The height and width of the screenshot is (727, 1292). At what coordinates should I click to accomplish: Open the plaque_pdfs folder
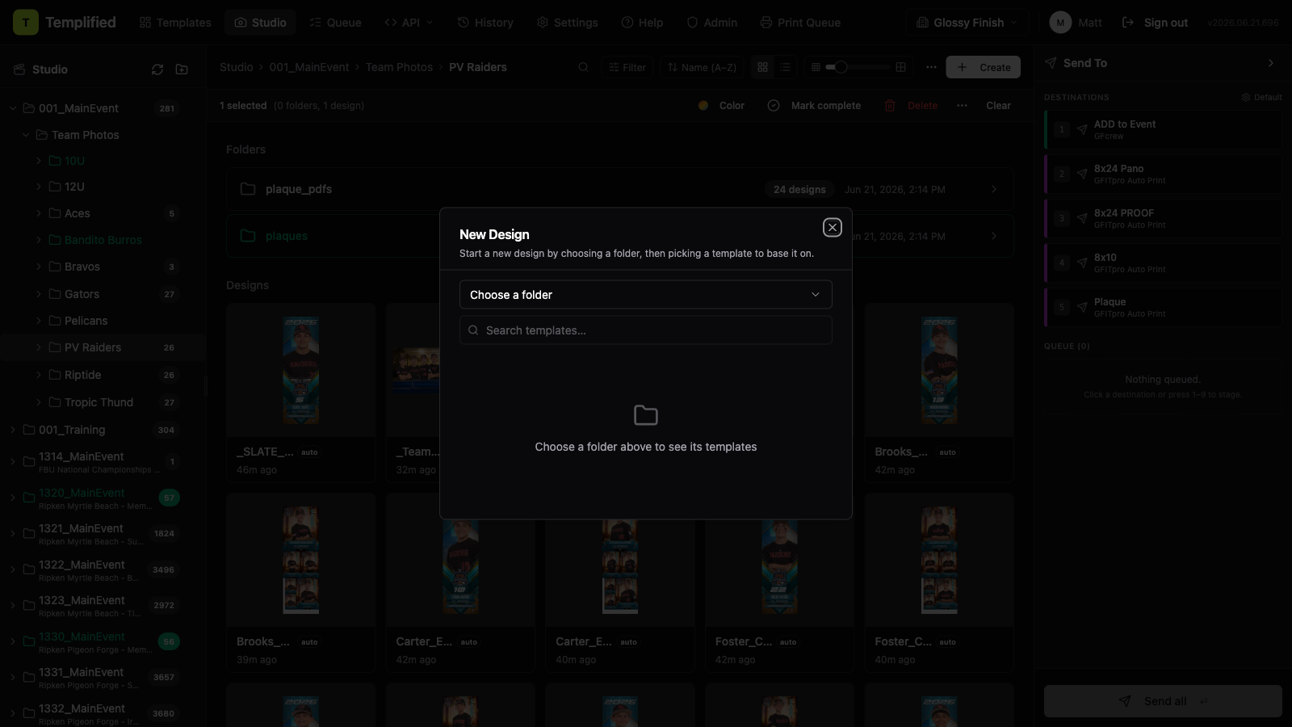click(620, 189)
